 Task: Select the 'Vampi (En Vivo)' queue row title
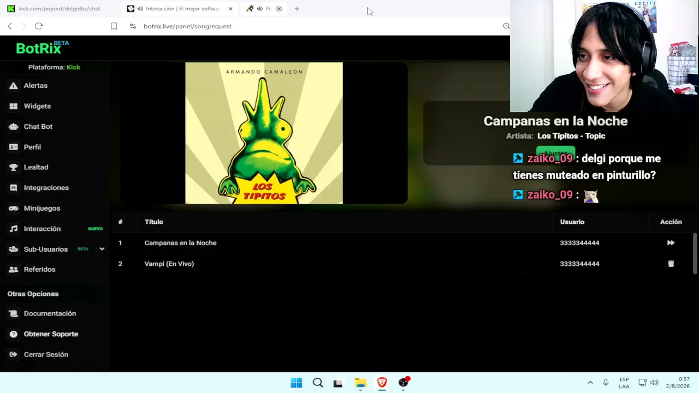click(x=169, y=264)
